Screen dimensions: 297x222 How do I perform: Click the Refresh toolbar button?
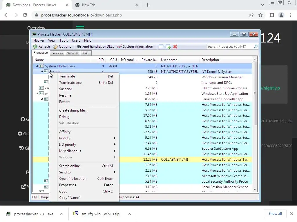click(41, 47)
